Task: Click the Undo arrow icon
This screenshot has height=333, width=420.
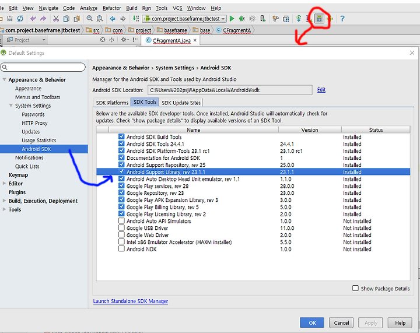Action: point(33,19)
